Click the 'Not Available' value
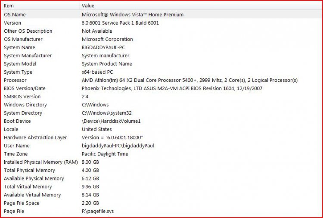 pos(97,31)
